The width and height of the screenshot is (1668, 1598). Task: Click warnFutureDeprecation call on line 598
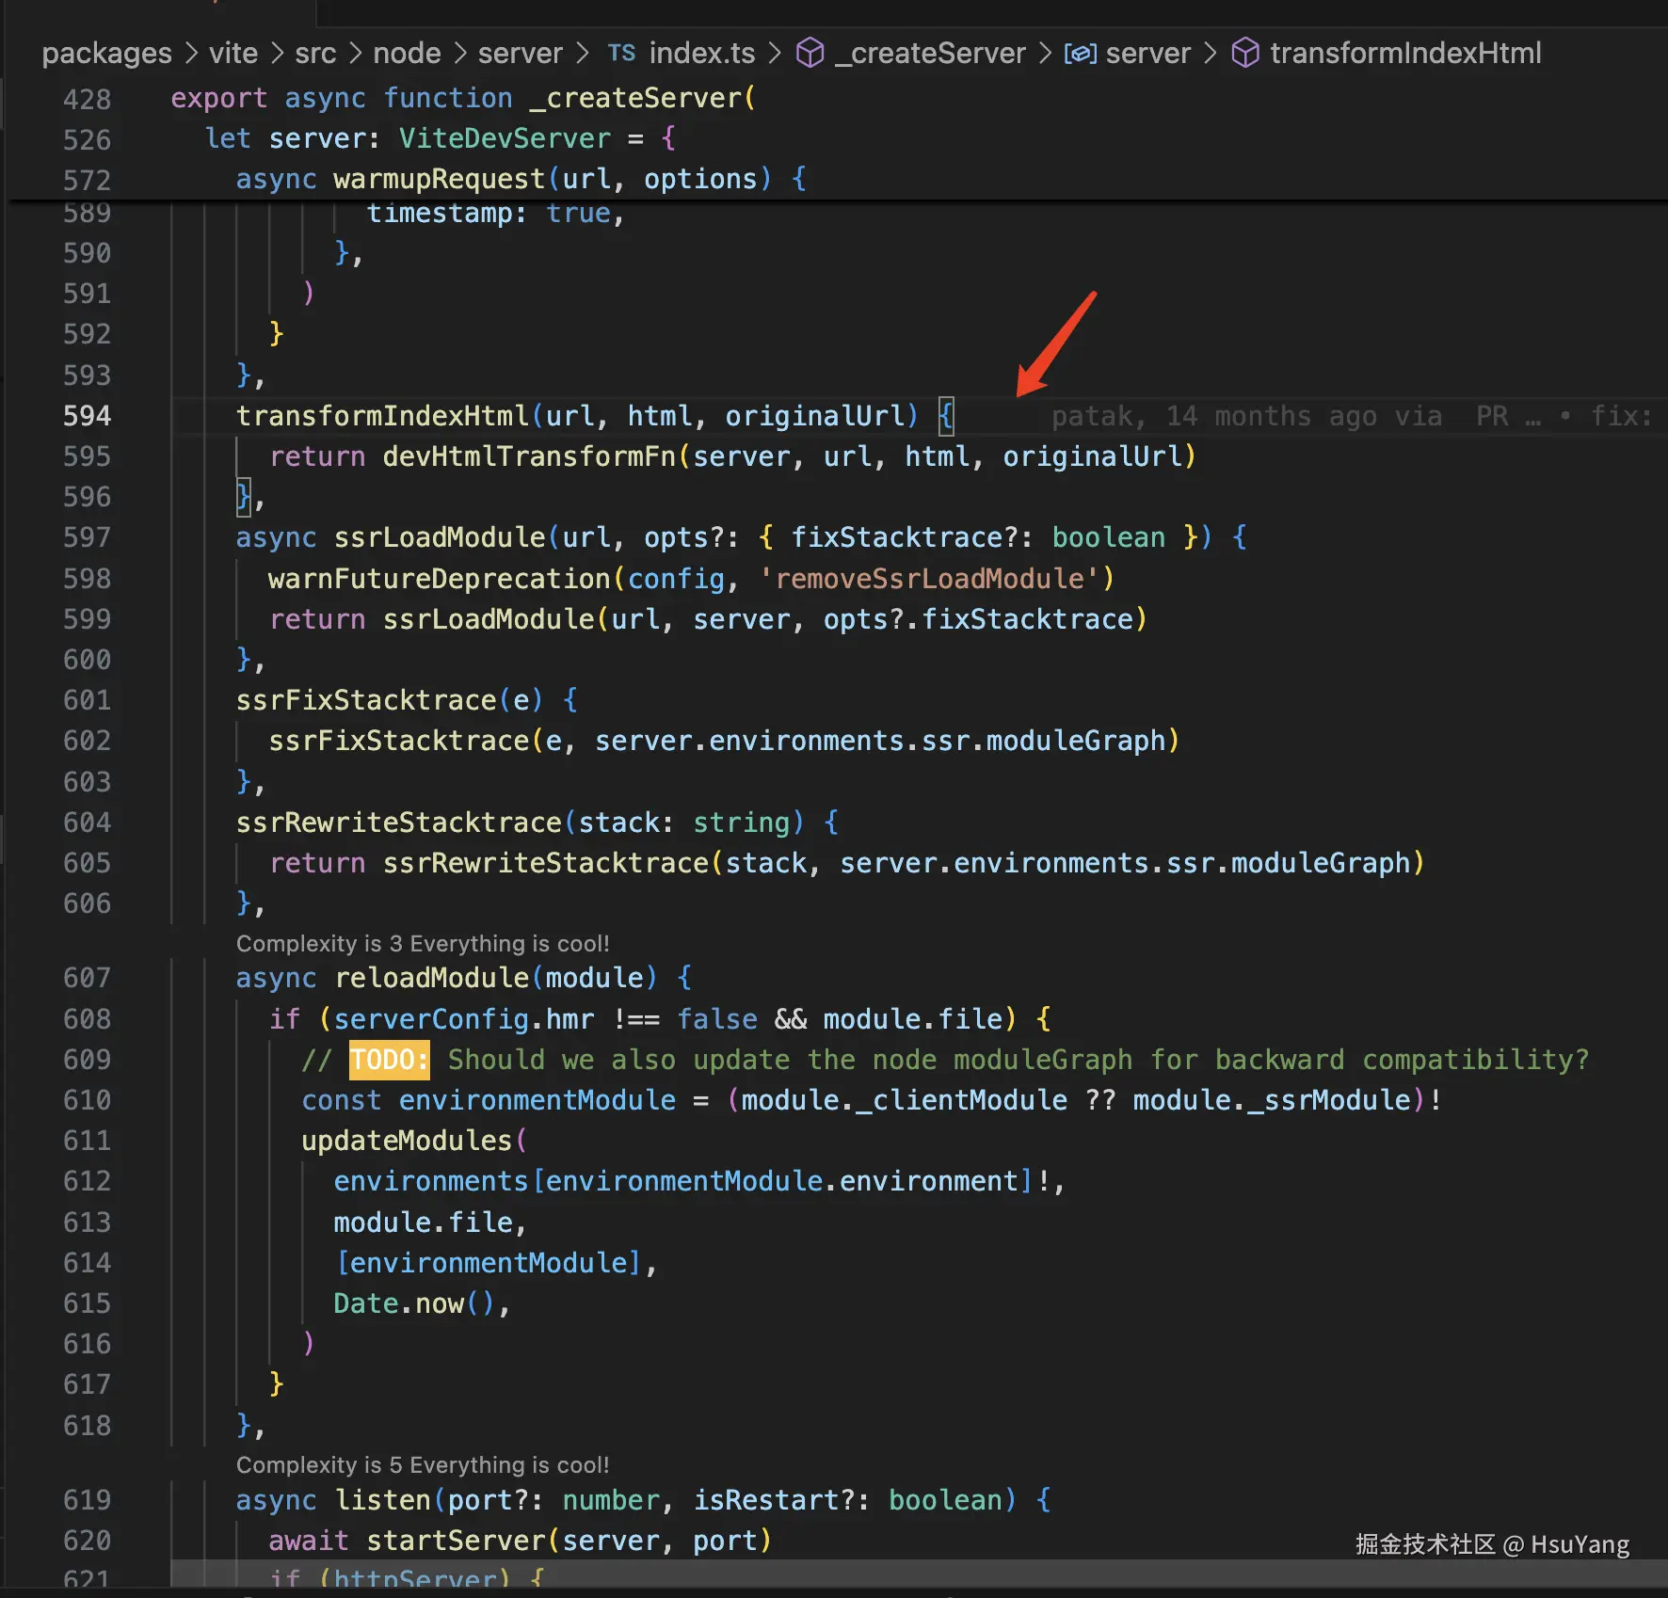(440, 579)
